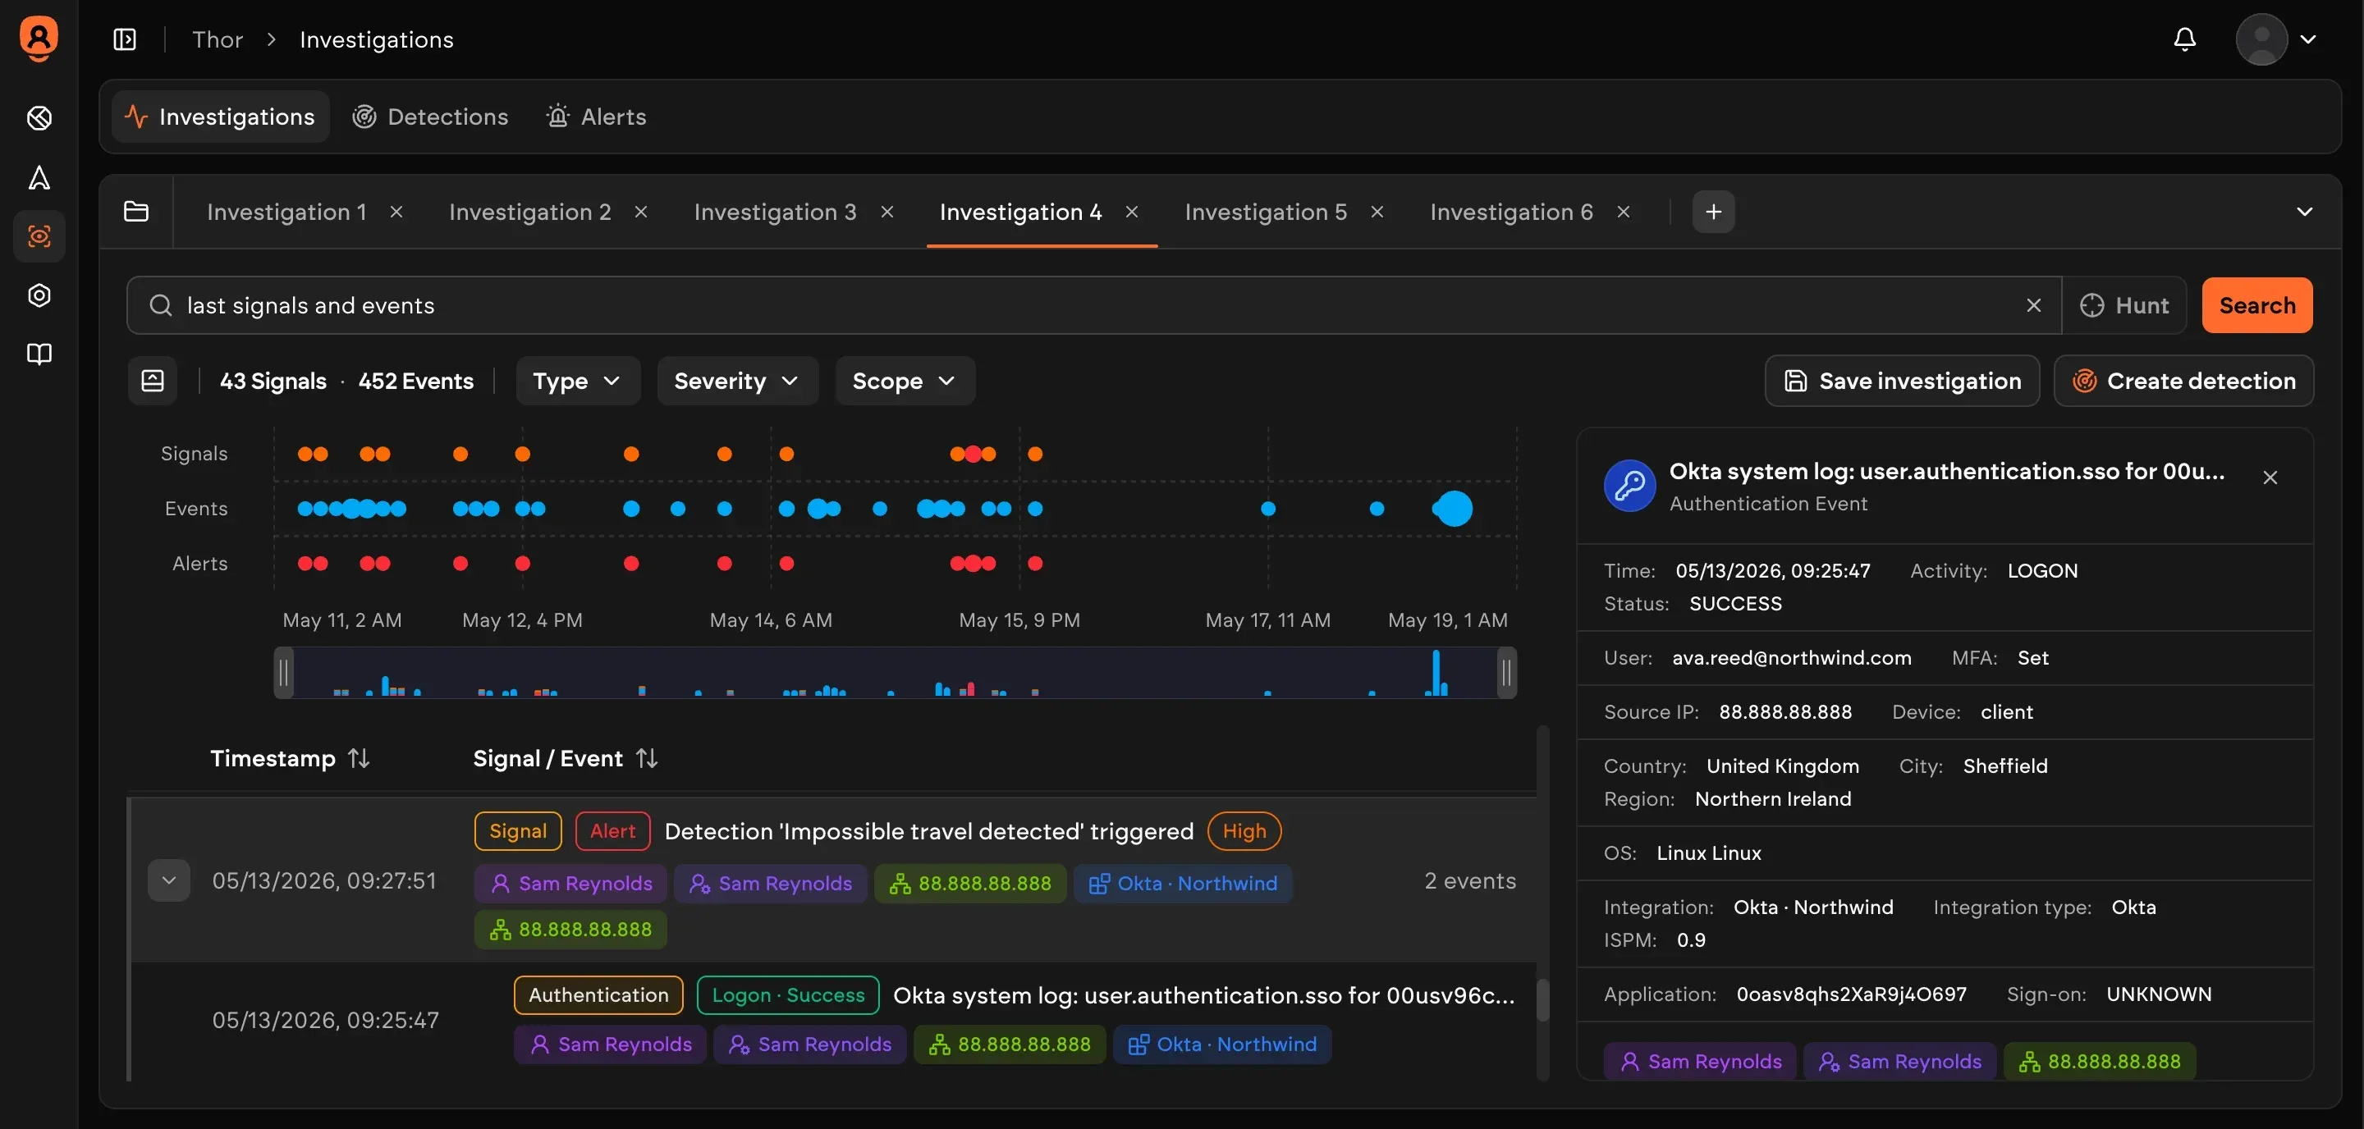Viewport: 2364px width, 1129px height.
Task: Open Investigation 6 tab
Action: [x=1511, y=212]
